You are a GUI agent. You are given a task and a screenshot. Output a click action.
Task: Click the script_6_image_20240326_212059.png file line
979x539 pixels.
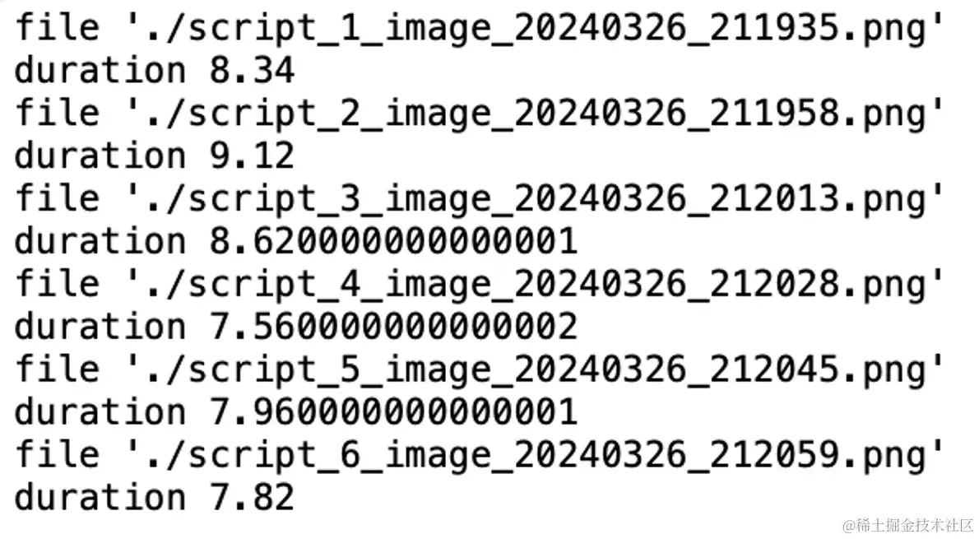tap(480, 456)
